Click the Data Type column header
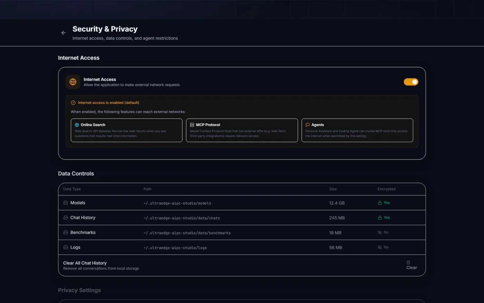 (x=72, y=189)
